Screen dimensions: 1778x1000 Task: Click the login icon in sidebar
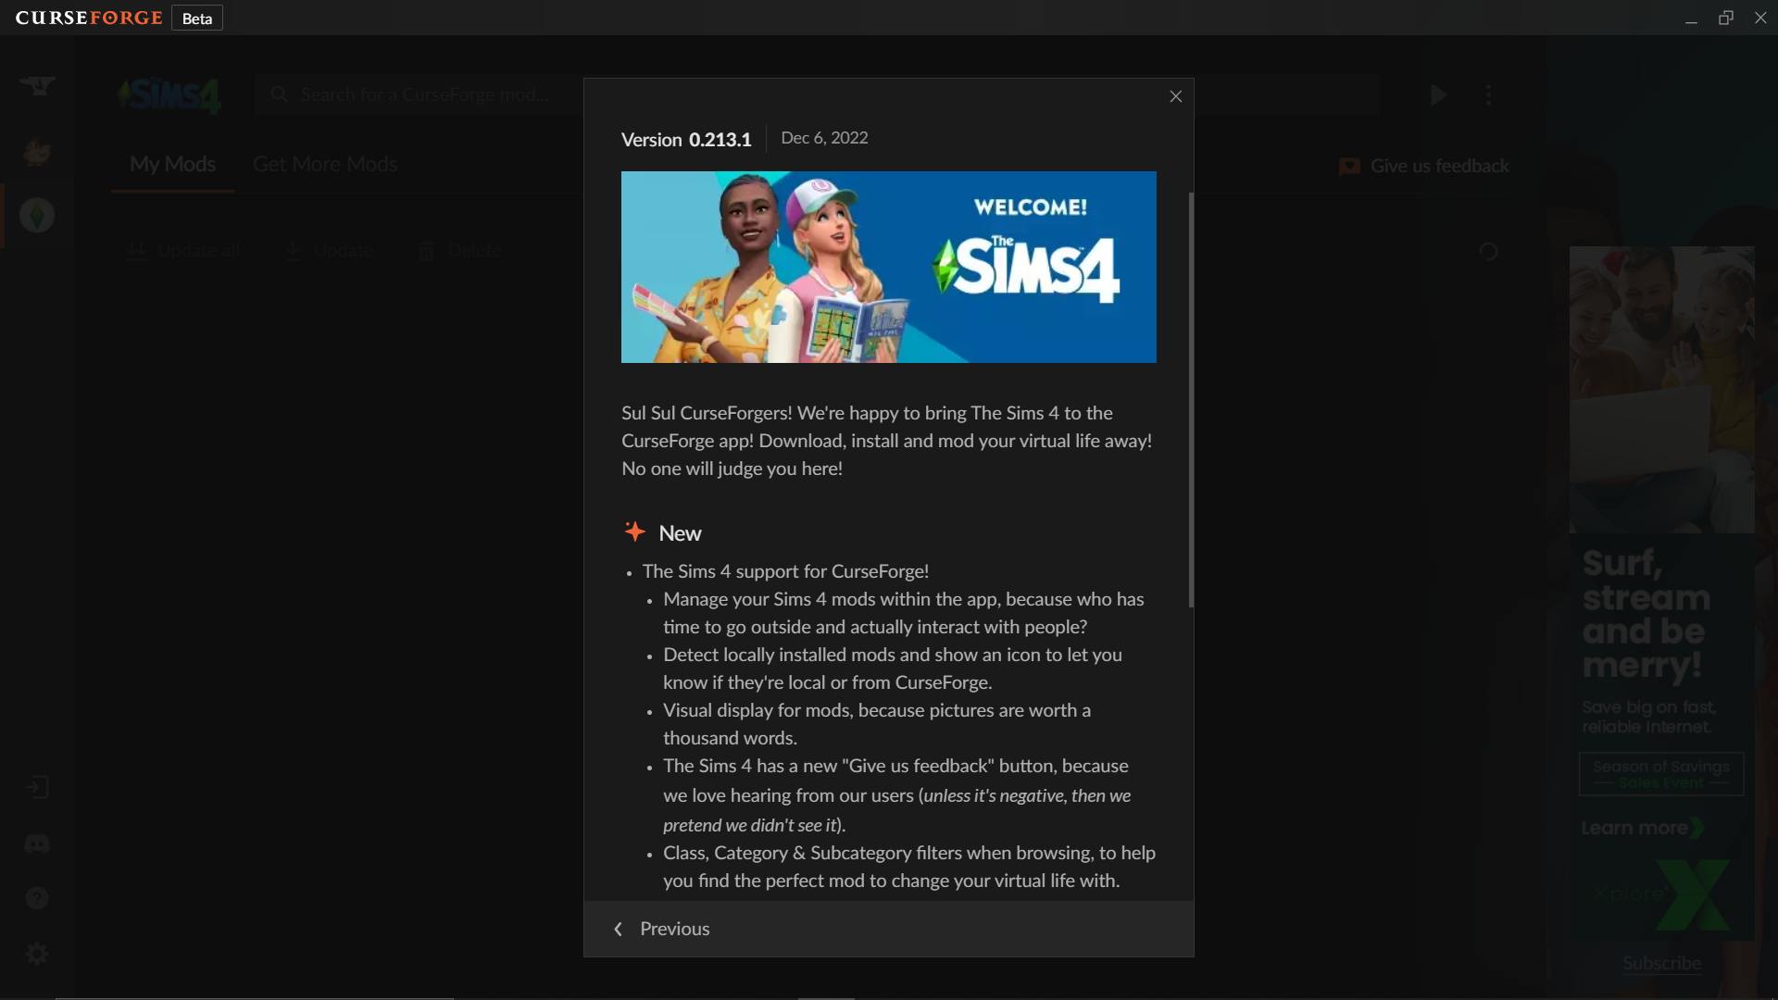[37, 787]
